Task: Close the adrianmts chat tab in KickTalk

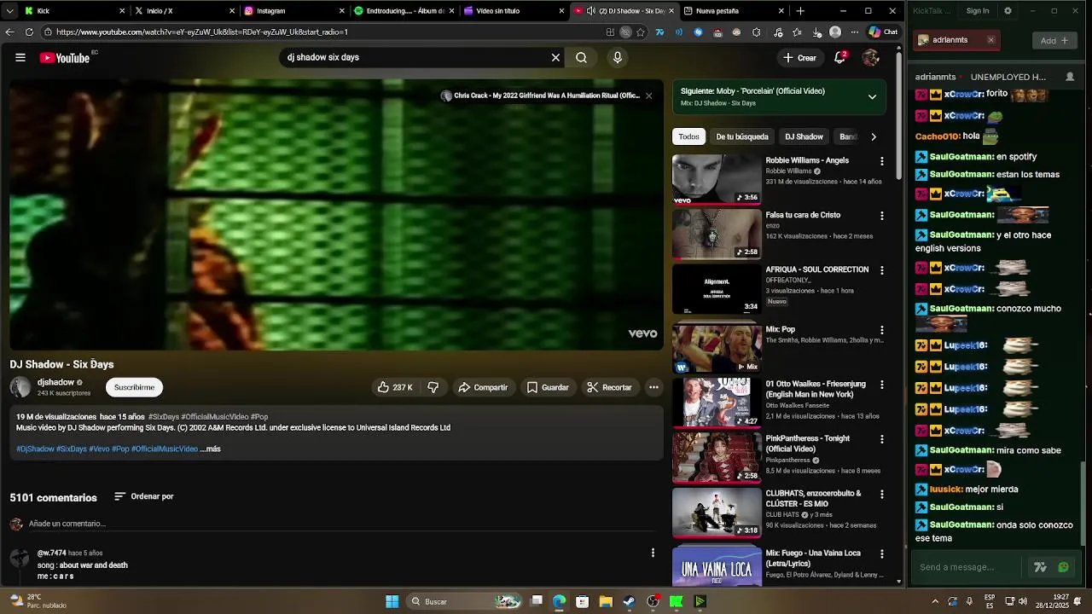Action: [990, 40]
